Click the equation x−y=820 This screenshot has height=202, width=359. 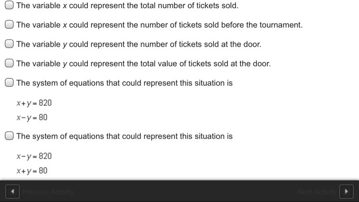[34, 156]
